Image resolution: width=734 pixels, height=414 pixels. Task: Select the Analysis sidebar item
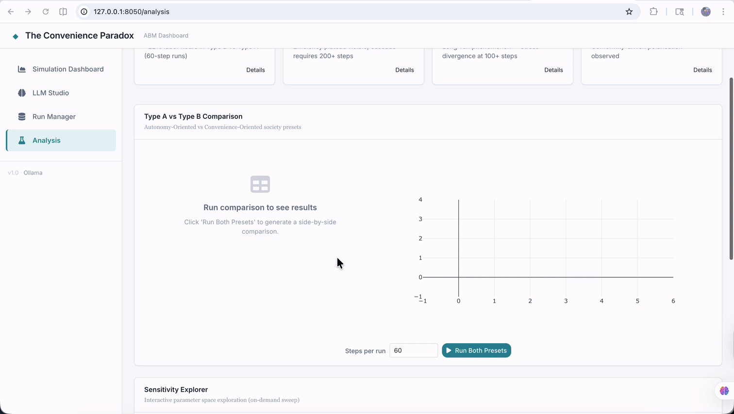(x=61, y=141)
